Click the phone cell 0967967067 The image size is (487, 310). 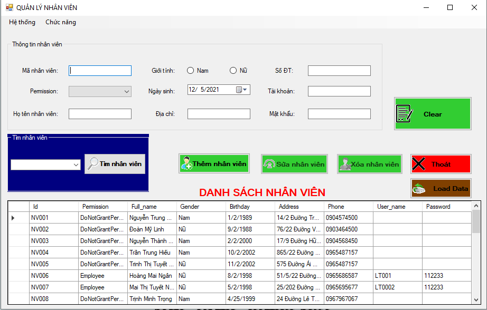coord(349,299)
